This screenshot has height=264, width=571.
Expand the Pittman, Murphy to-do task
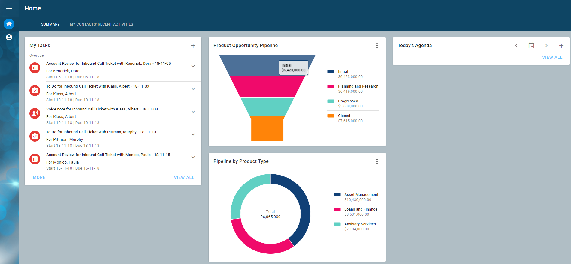(193, 134)
